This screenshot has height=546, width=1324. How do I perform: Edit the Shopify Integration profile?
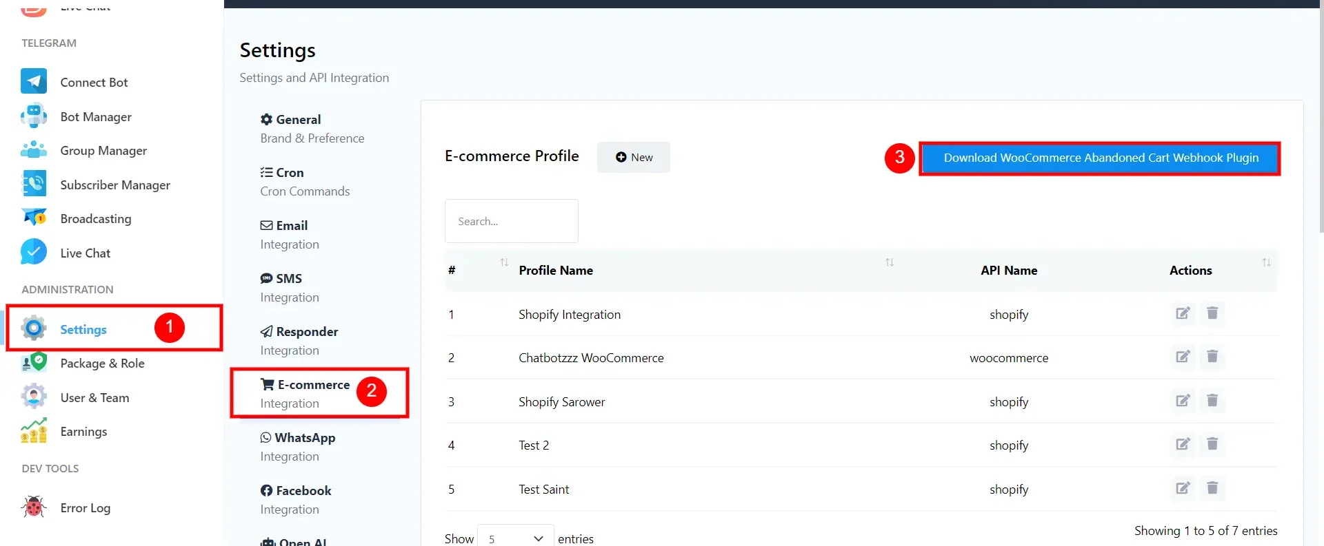click(1183, 313)
